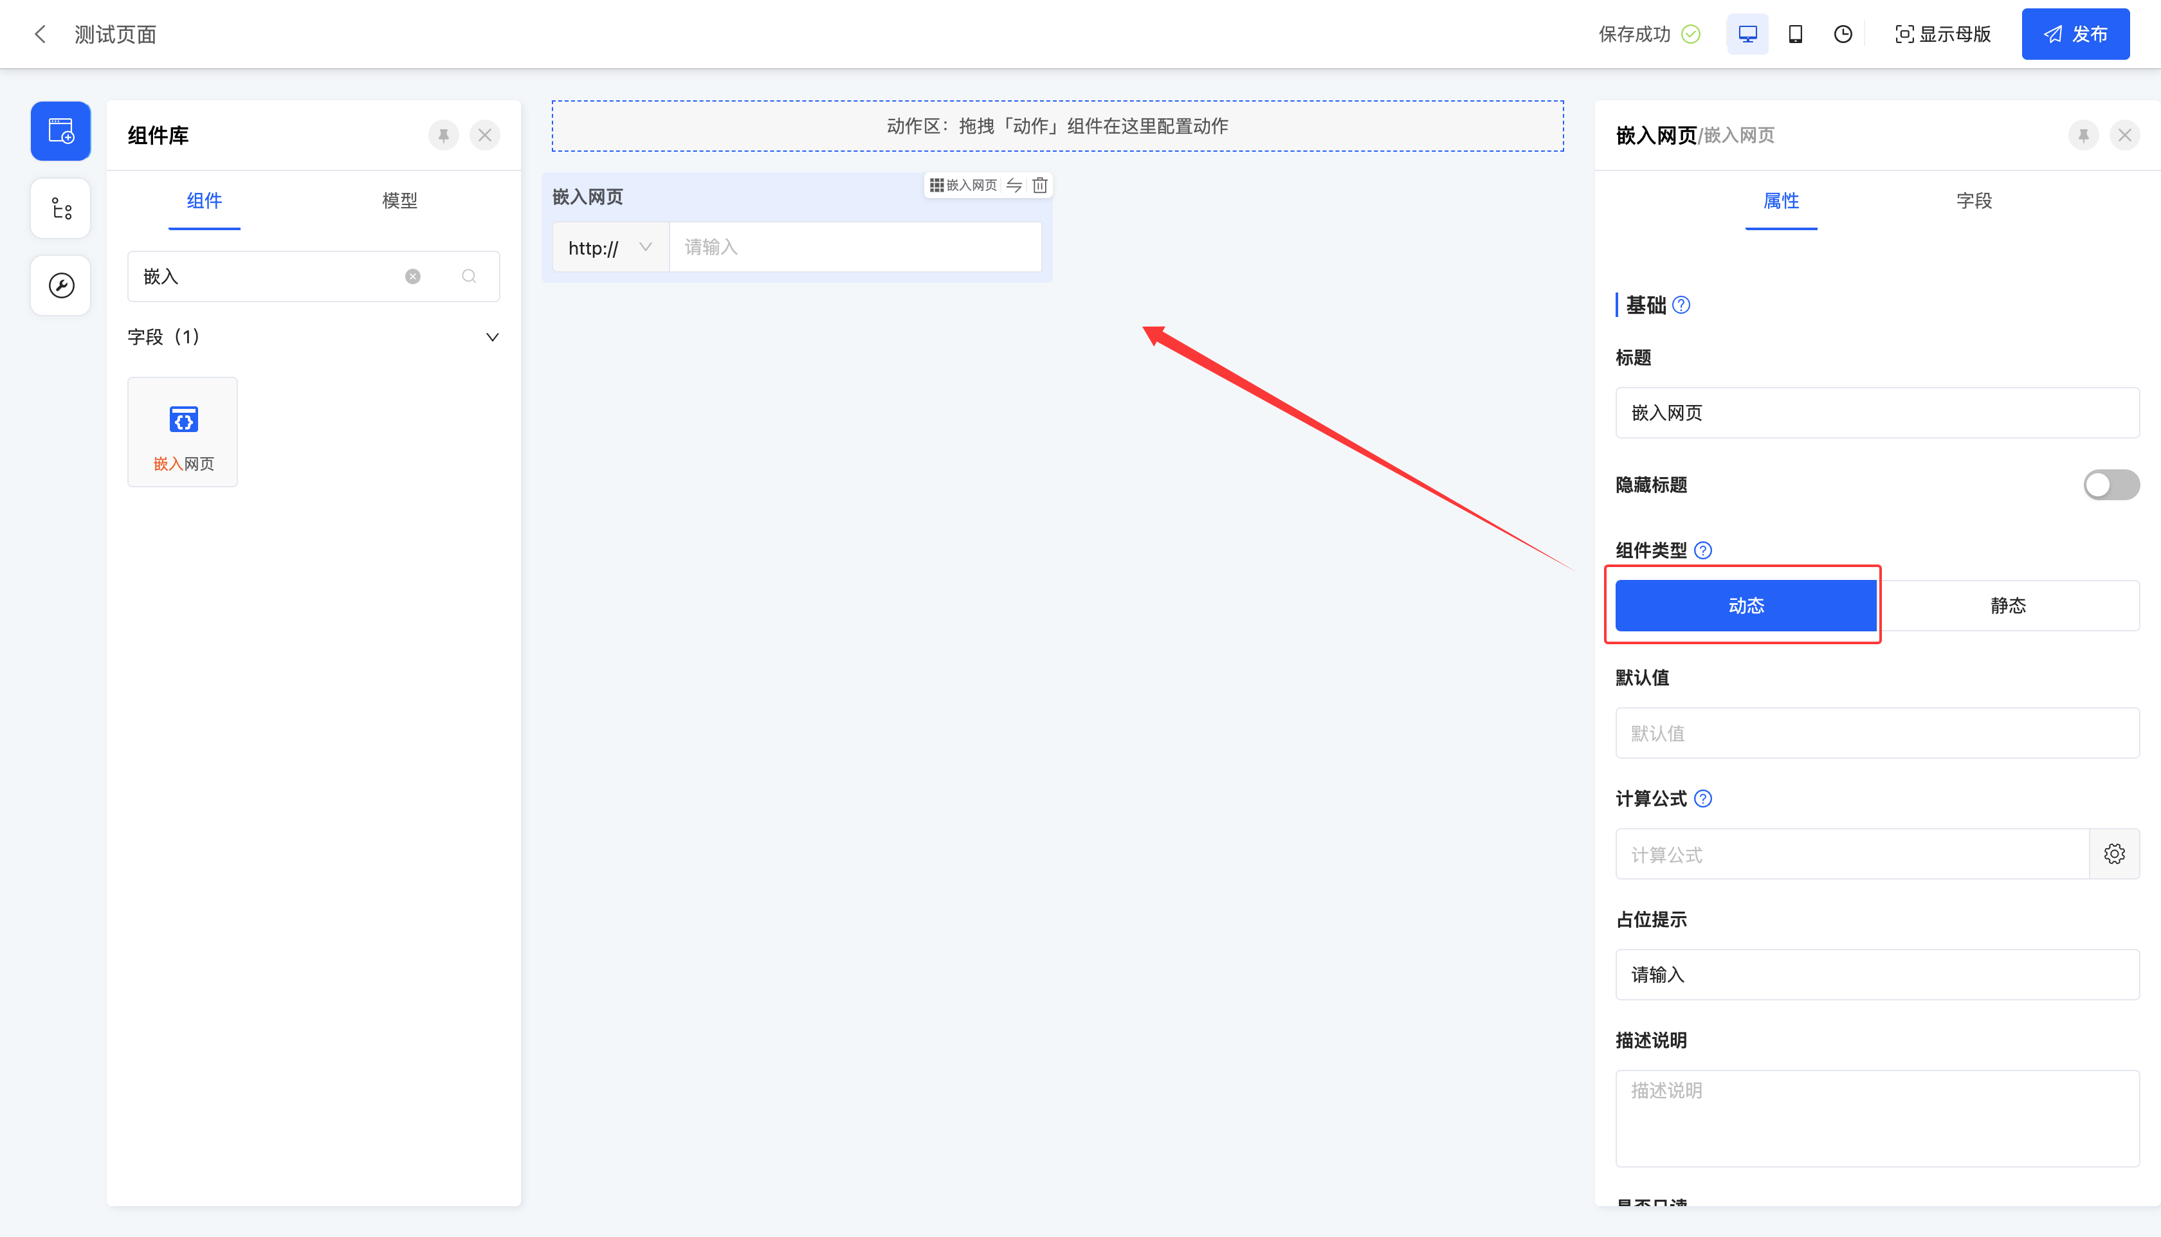Viewport: 2161px width, 1237px height.
Task: Click the 显示母版 button
Action: click(x=1942, y=34)
